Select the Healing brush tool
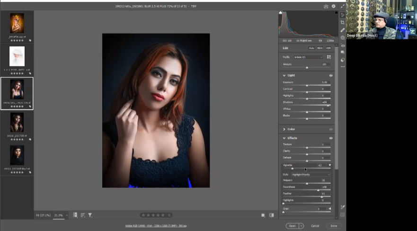 tap(343, 30)
